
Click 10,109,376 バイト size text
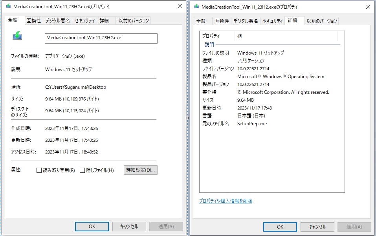81,99
